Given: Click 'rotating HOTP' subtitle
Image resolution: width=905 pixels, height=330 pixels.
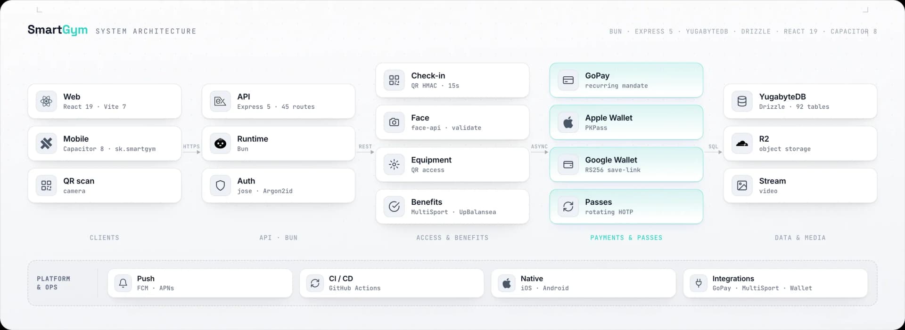Looking at the screenshot, I should (609, 212).
